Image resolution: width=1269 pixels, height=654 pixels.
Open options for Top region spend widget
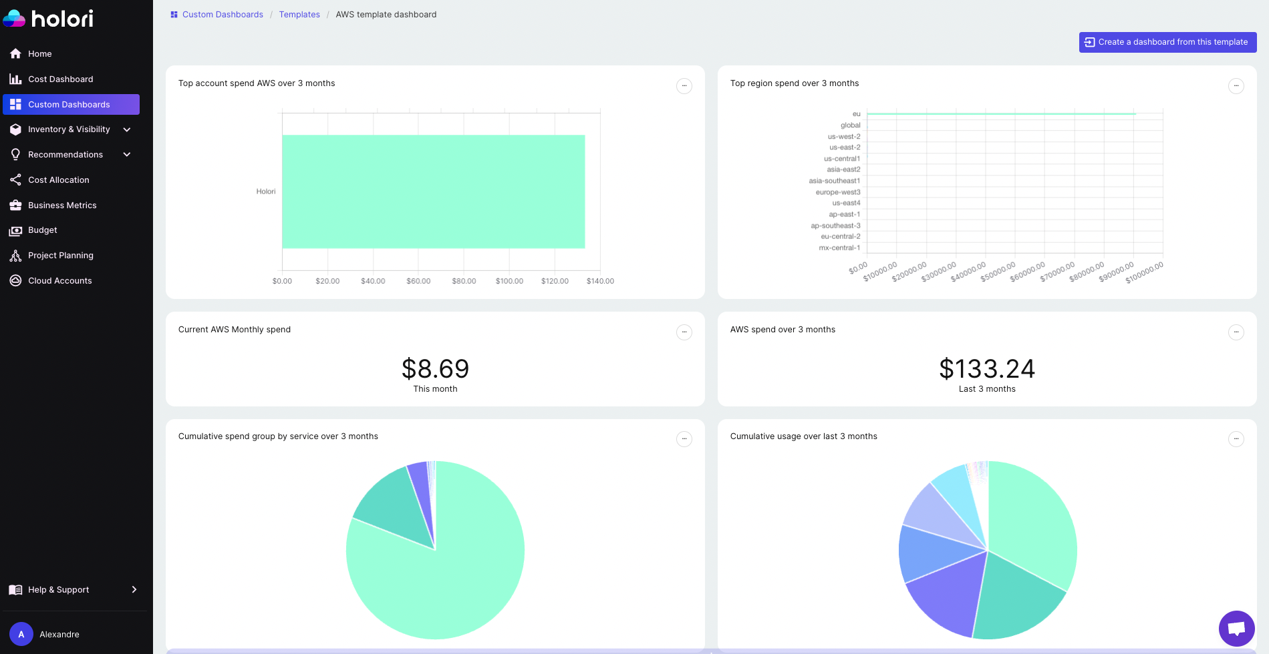[1236, 86]
